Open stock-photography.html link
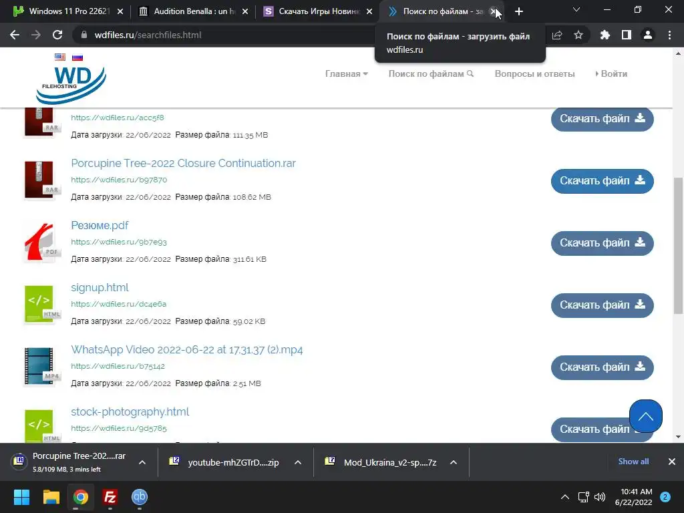684x513 pixels. tap(130, 411)
